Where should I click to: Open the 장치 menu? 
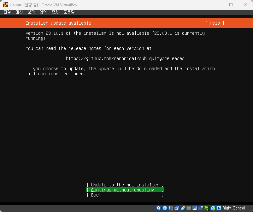tap(55, 12)
